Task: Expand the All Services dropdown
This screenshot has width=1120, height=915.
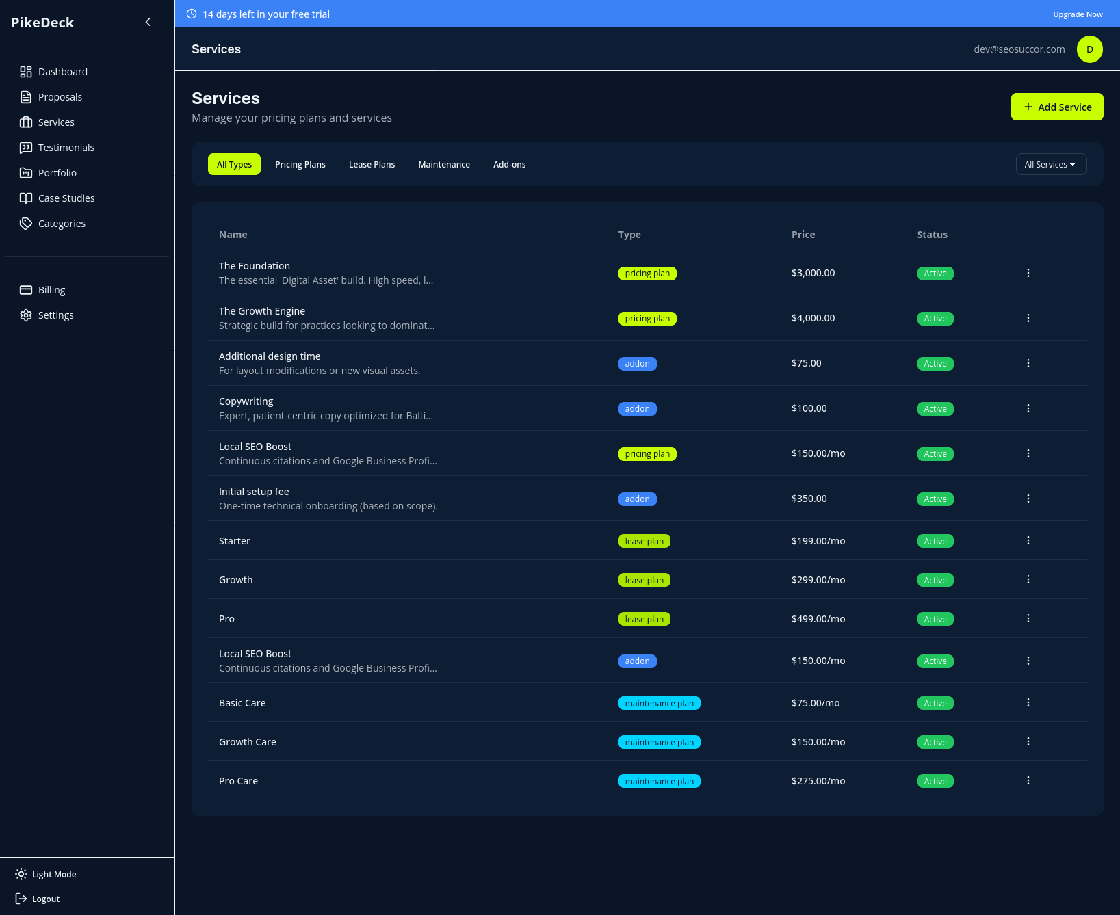Action: tap(1050, 164)
